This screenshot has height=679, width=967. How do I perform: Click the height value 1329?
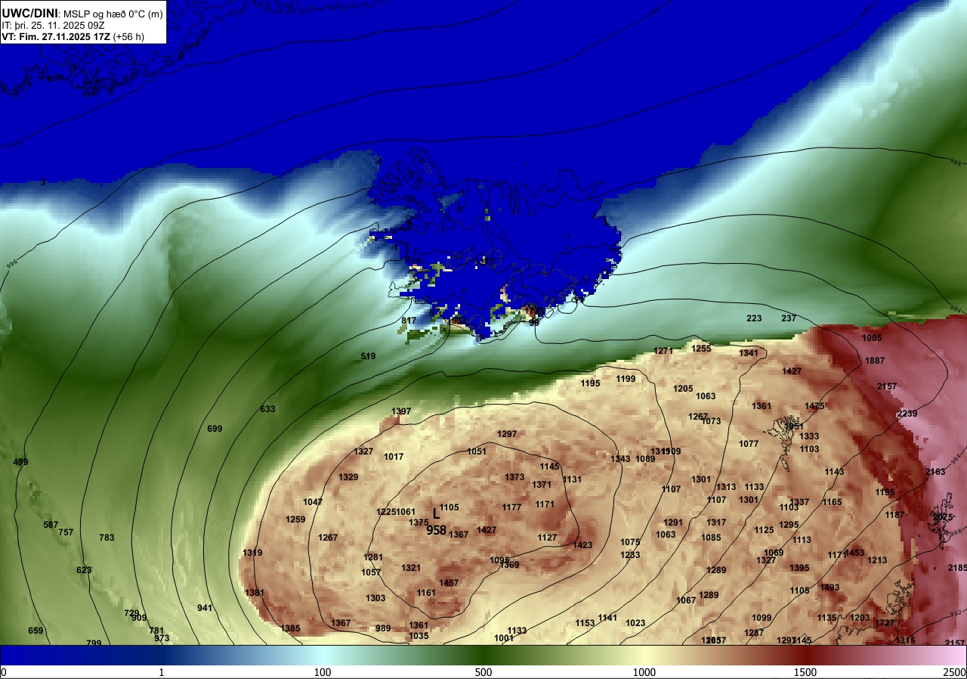pos(348,477)
